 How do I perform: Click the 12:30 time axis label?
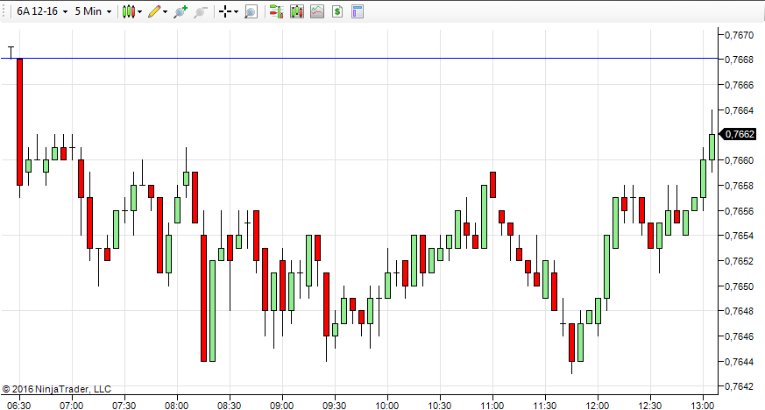pos(650,405)
